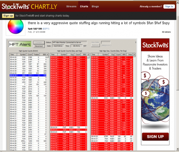
Task: Click the color wheel user avatar
Action: point(16,27)
